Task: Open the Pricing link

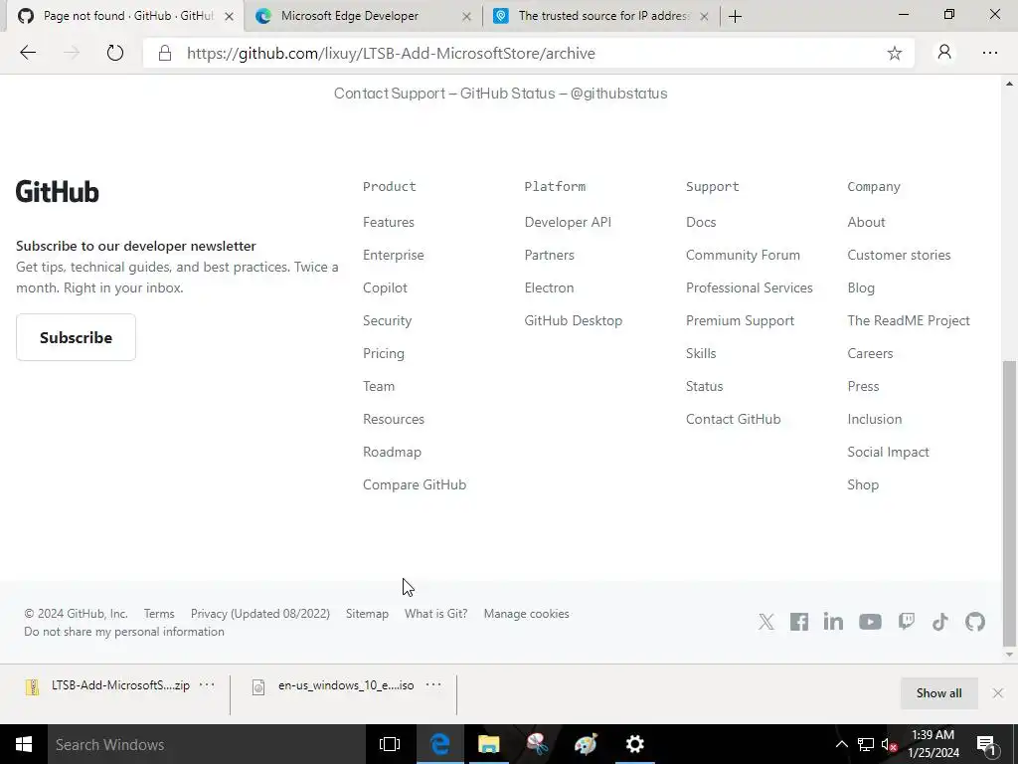Action: pyautogui.click(x=384, y=353)
